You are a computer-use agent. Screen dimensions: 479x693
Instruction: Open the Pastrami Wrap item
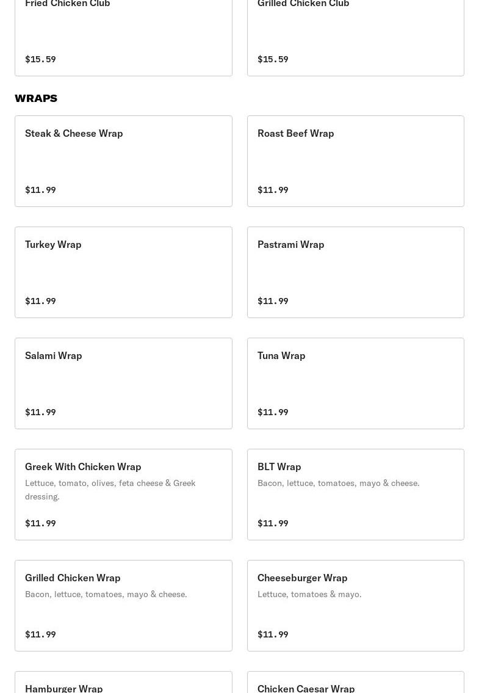click(355, 272)
